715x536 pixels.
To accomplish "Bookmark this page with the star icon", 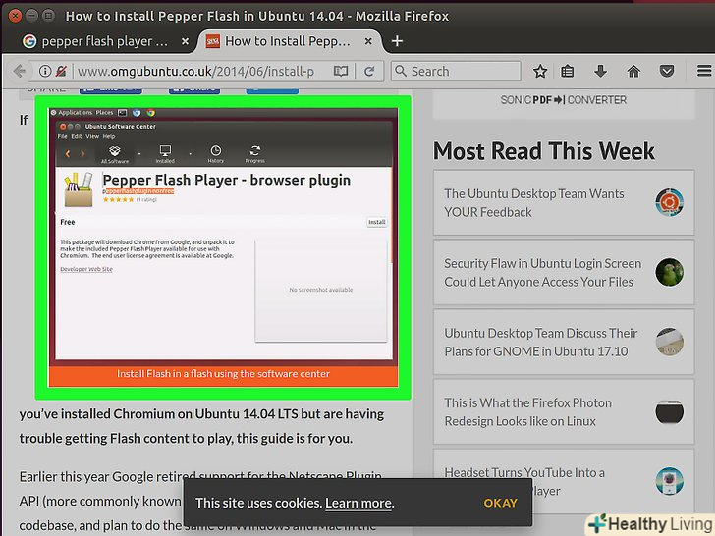I will [x=540, y=72].
